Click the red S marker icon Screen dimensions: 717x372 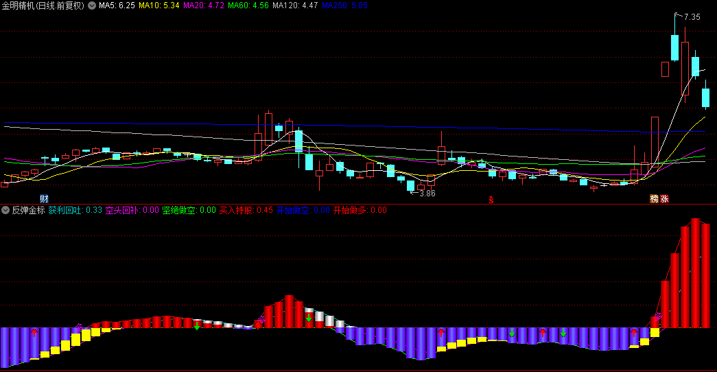click(491, 200)
